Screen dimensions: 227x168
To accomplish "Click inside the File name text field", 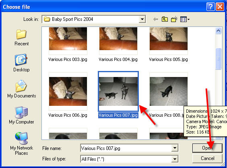I will (126, 148).
